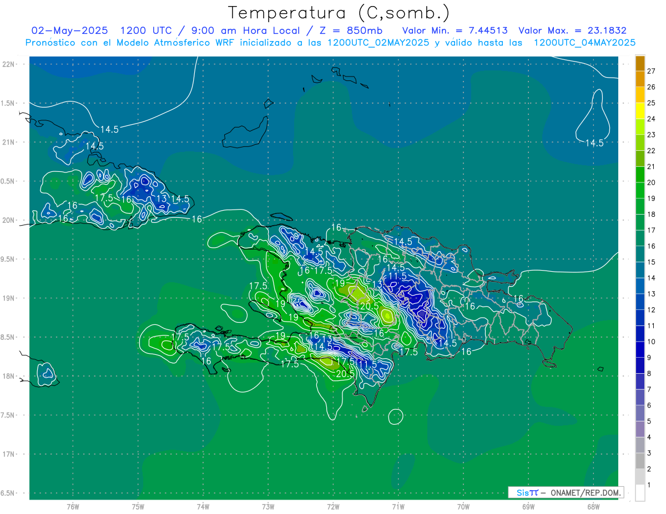Click the ONAMET/REP.DOM. logo box
This screenshot has width=666, height=514.
click(x=566, y=492)
